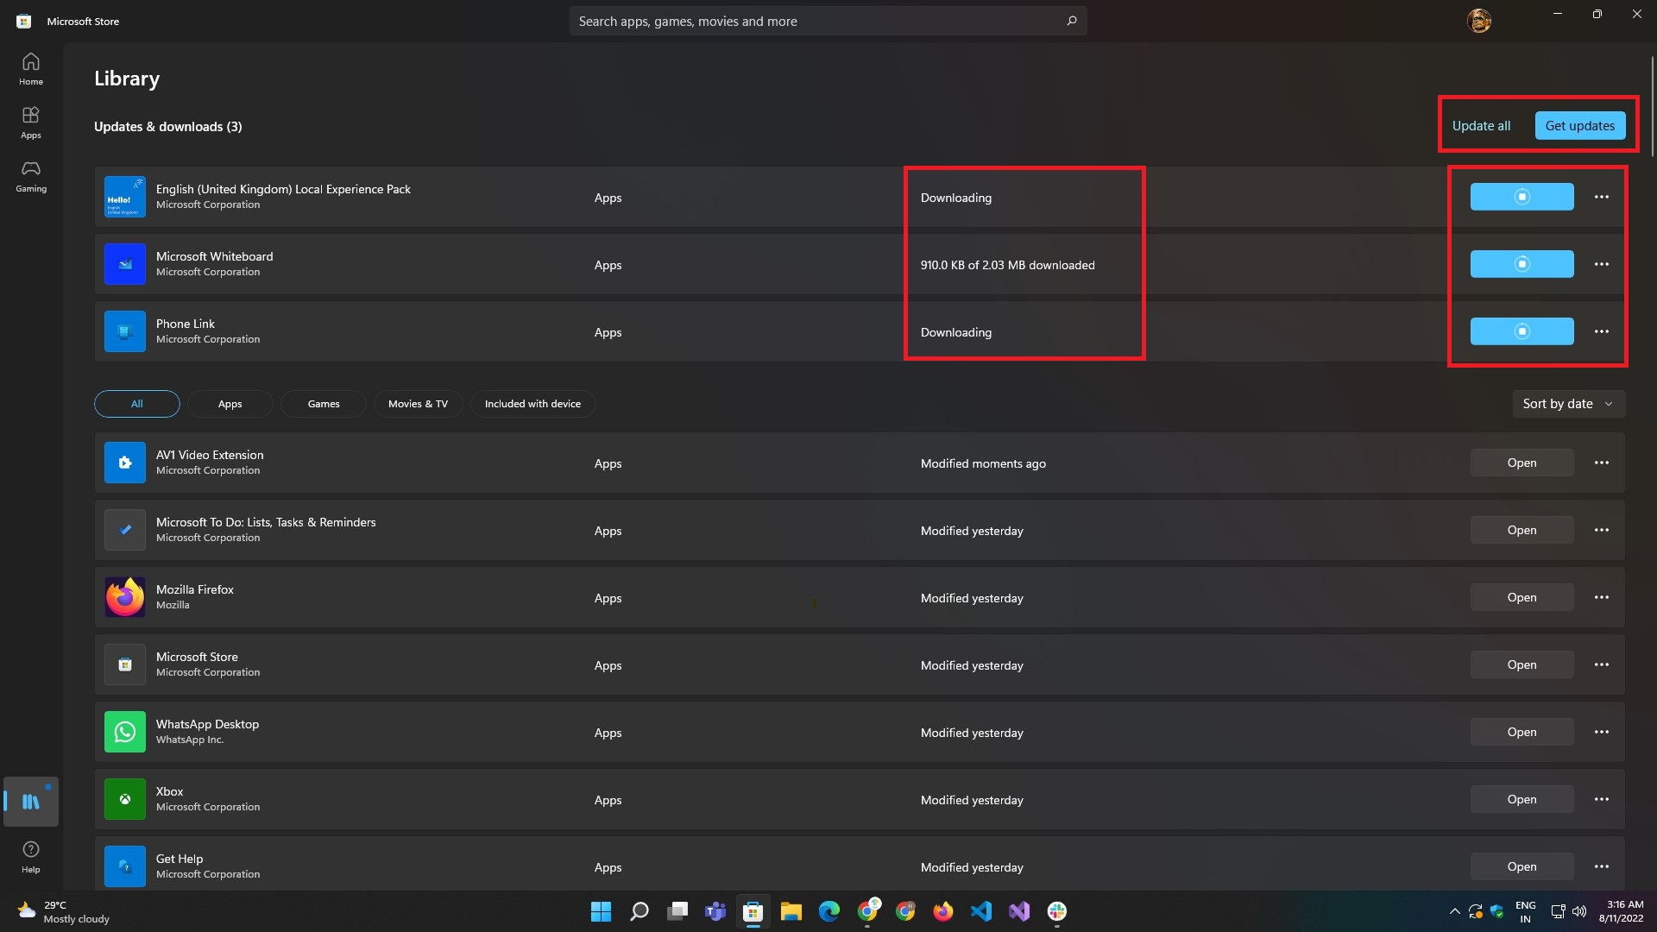Click the Microsoft Whiteboard title text

click(x=214, y=256)
